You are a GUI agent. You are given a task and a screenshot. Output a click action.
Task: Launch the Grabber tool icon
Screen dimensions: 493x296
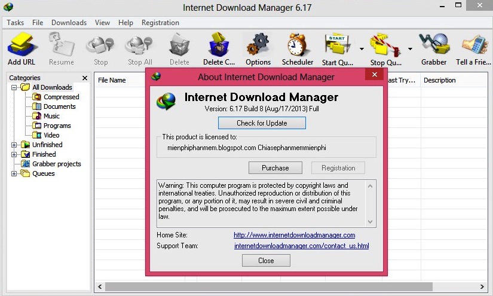point(434,44)
